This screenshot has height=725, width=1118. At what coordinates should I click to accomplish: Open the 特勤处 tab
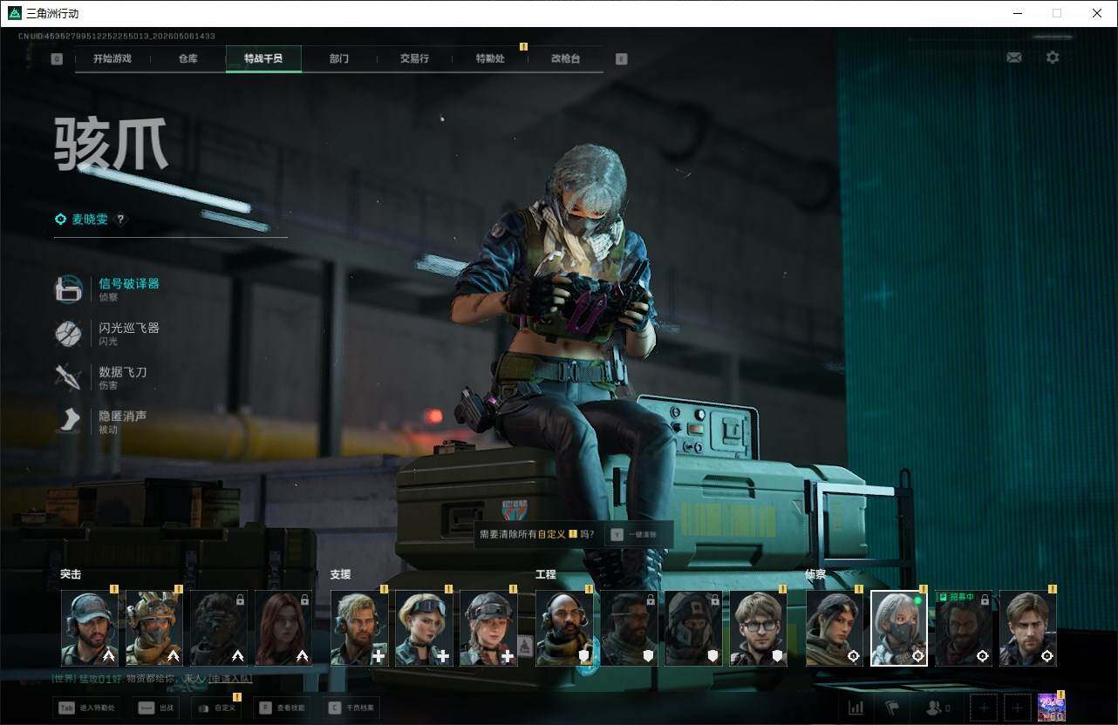490,58
